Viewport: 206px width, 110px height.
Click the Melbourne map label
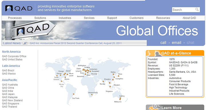(x=118, y=102)
